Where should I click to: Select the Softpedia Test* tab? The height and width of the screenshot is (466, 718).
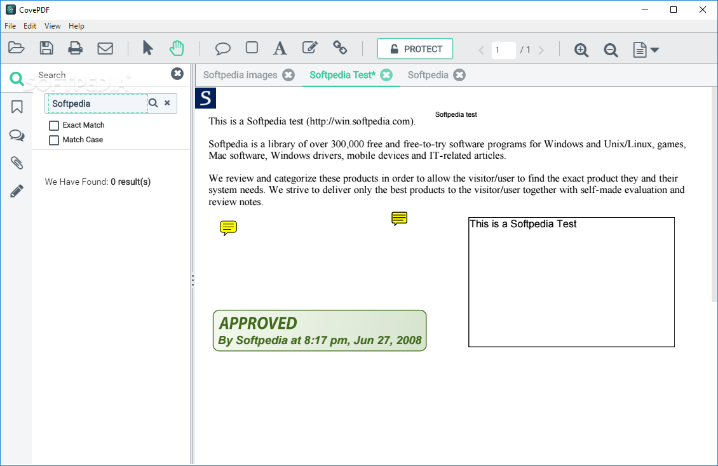coord(342,75)
